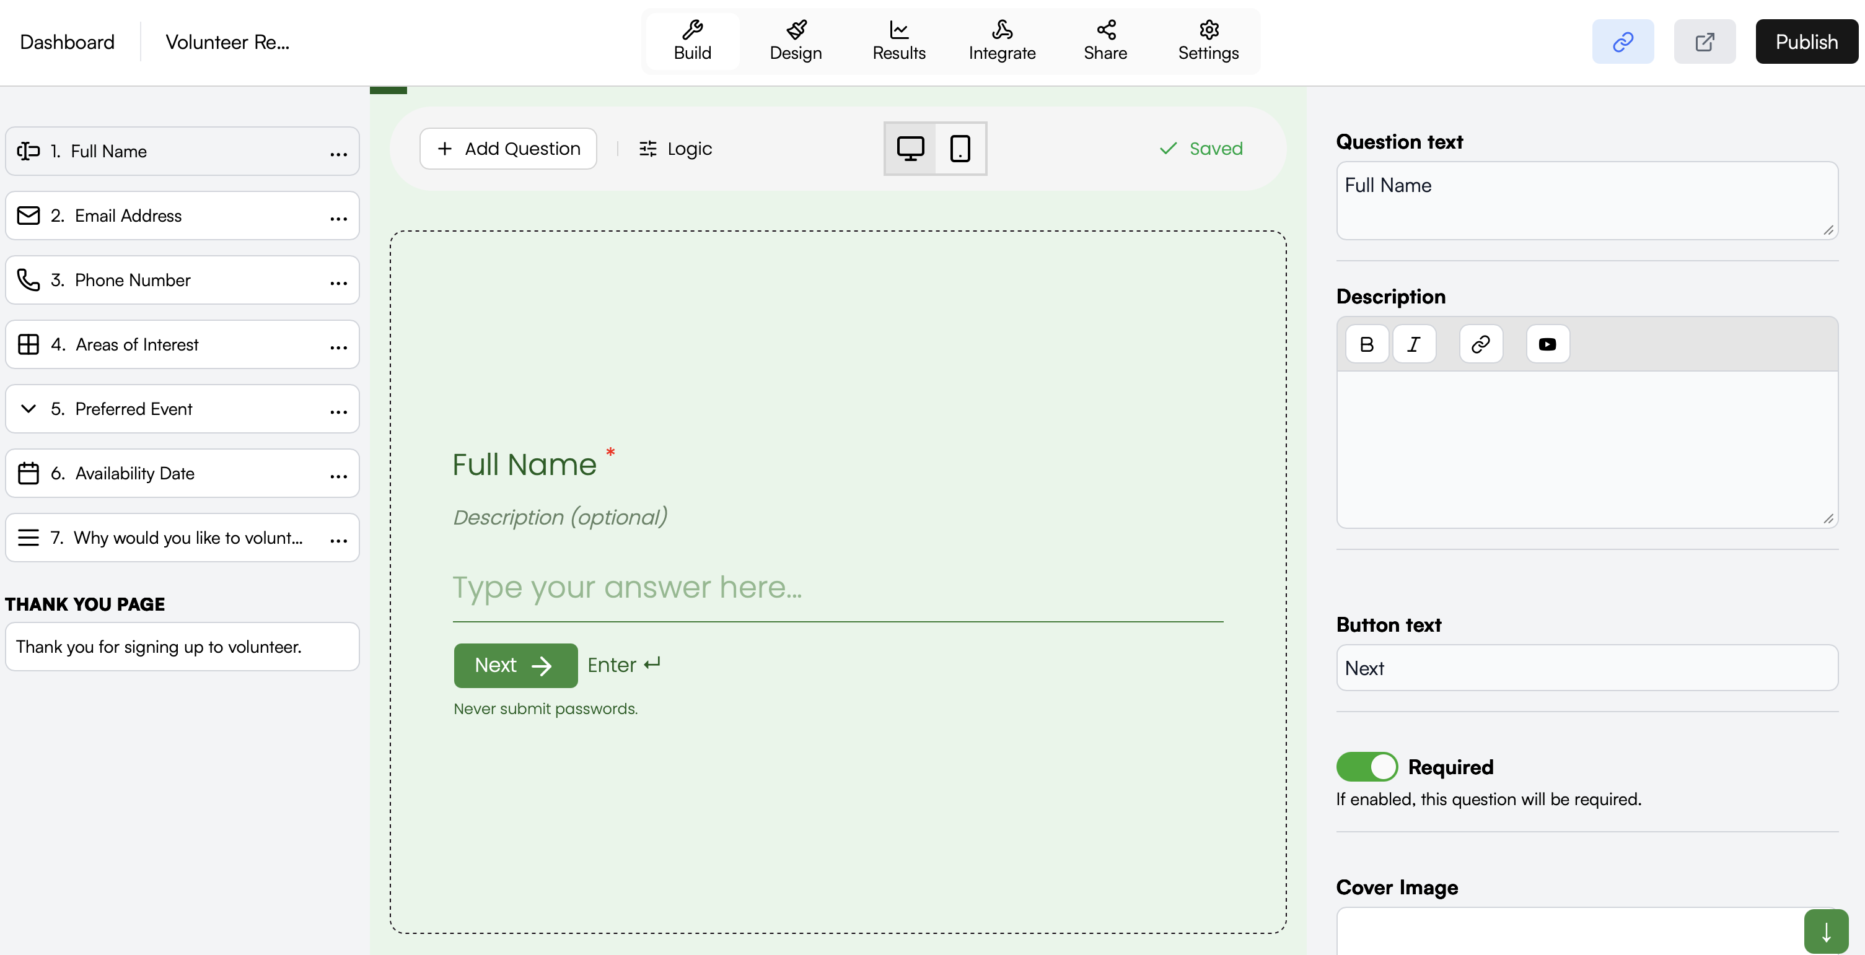Switch preview to desktop view
This screenshot has width=1865, height=955.
(910, 148)
